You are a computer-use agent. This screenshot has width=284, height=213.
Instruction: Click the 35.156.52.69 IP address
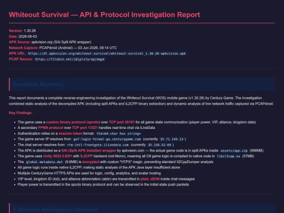pos(159,145)
